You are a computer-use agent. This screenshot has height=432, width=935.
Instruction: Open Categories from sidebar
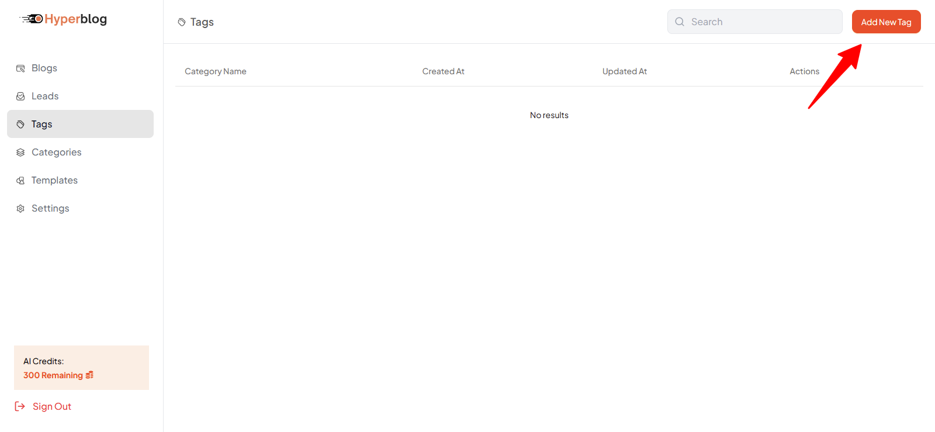coord(80,152)
